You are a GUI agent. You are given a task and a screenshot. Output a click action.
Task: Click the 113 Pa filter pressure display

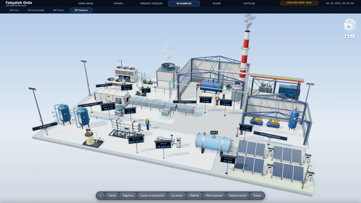click(130, 111)
